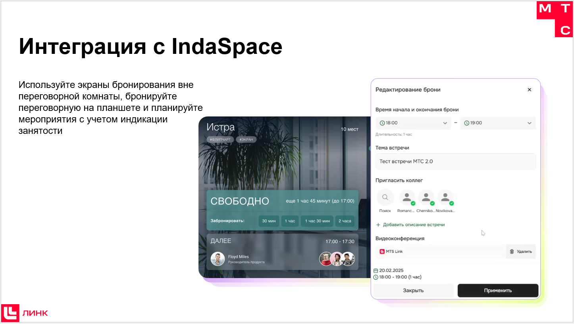
Task: Book the room for 30 мин
Action: click(269, 221)
